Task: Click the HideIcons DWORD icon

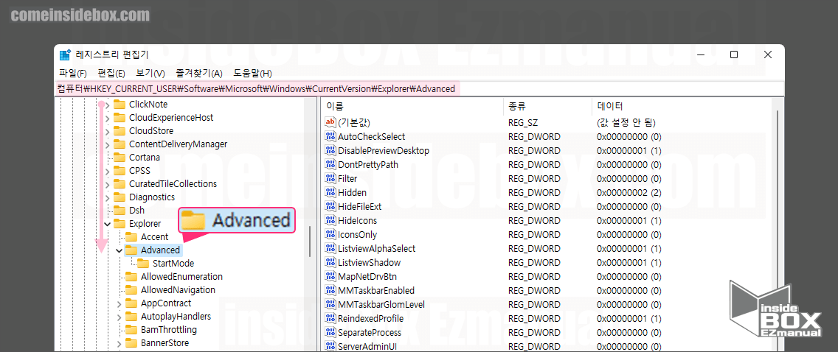Action: point(330,220)
